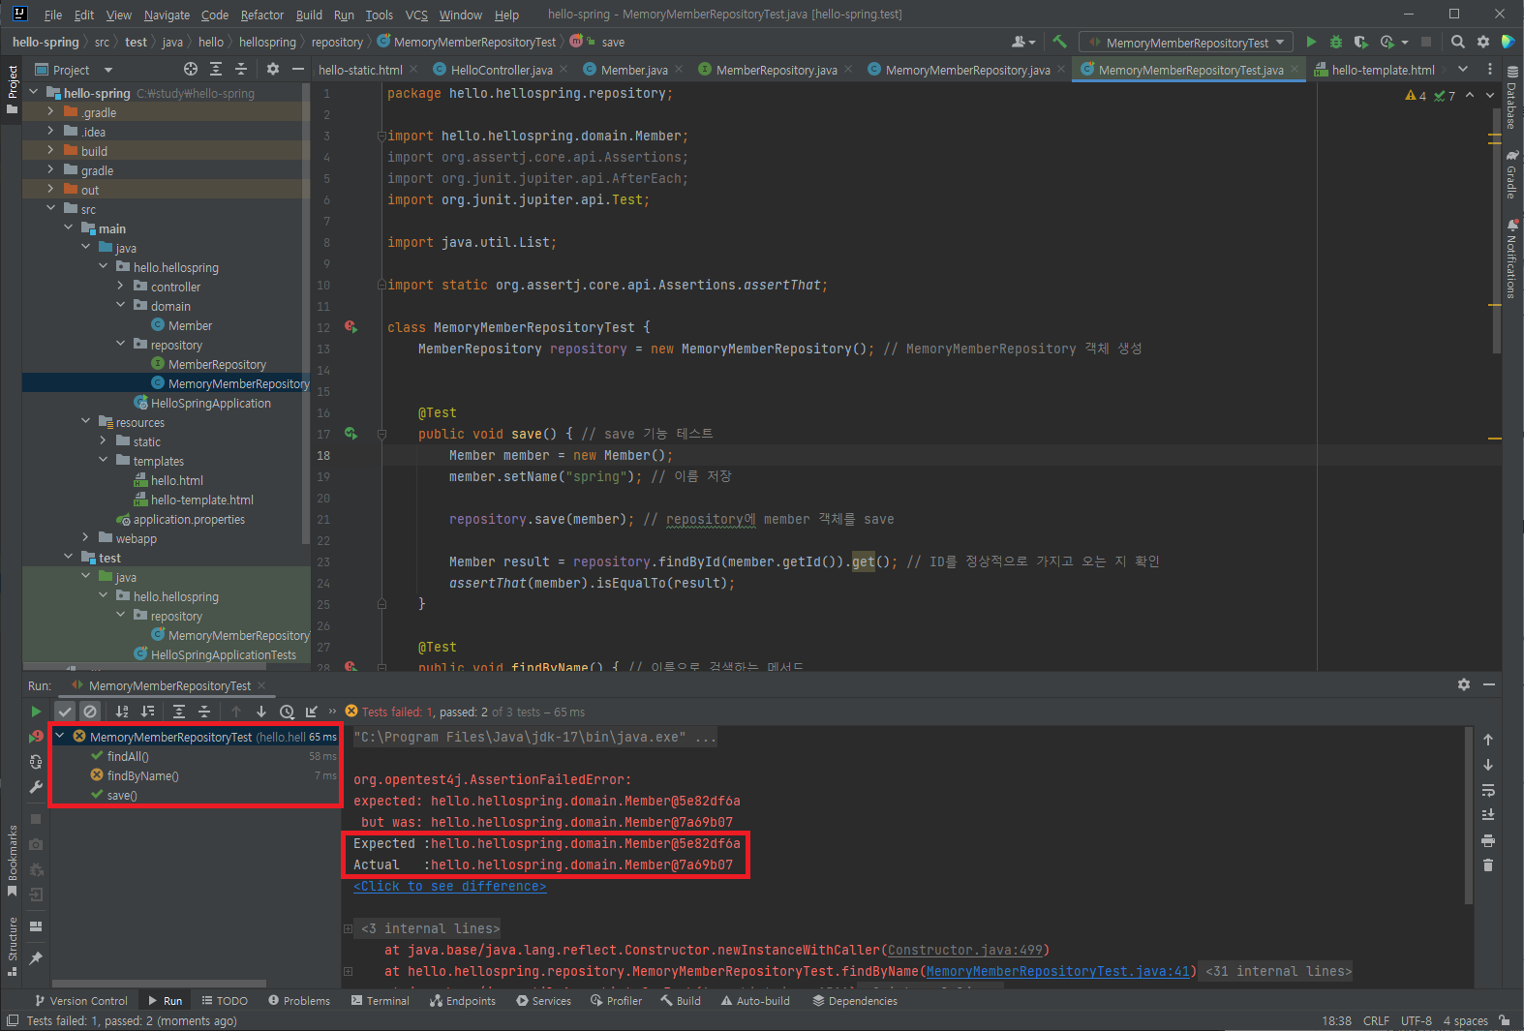Open Version Control tool window
The width and height of the screenshot is (1524, 1031).
81,1000
